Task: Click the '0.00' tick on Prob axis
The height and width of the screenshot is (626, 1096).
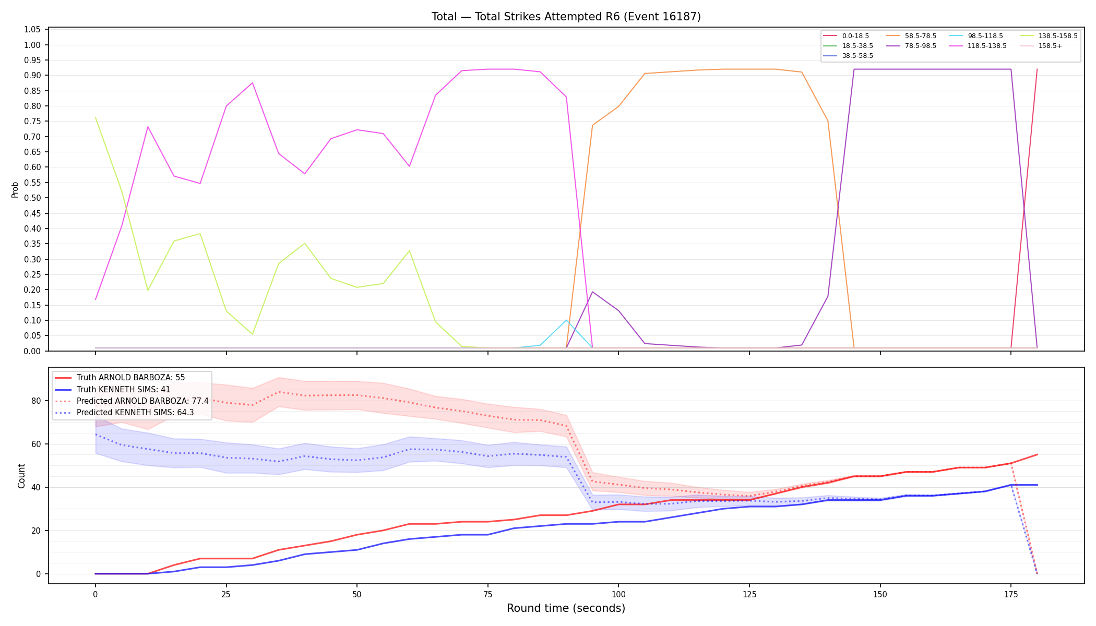Action: 32,351
